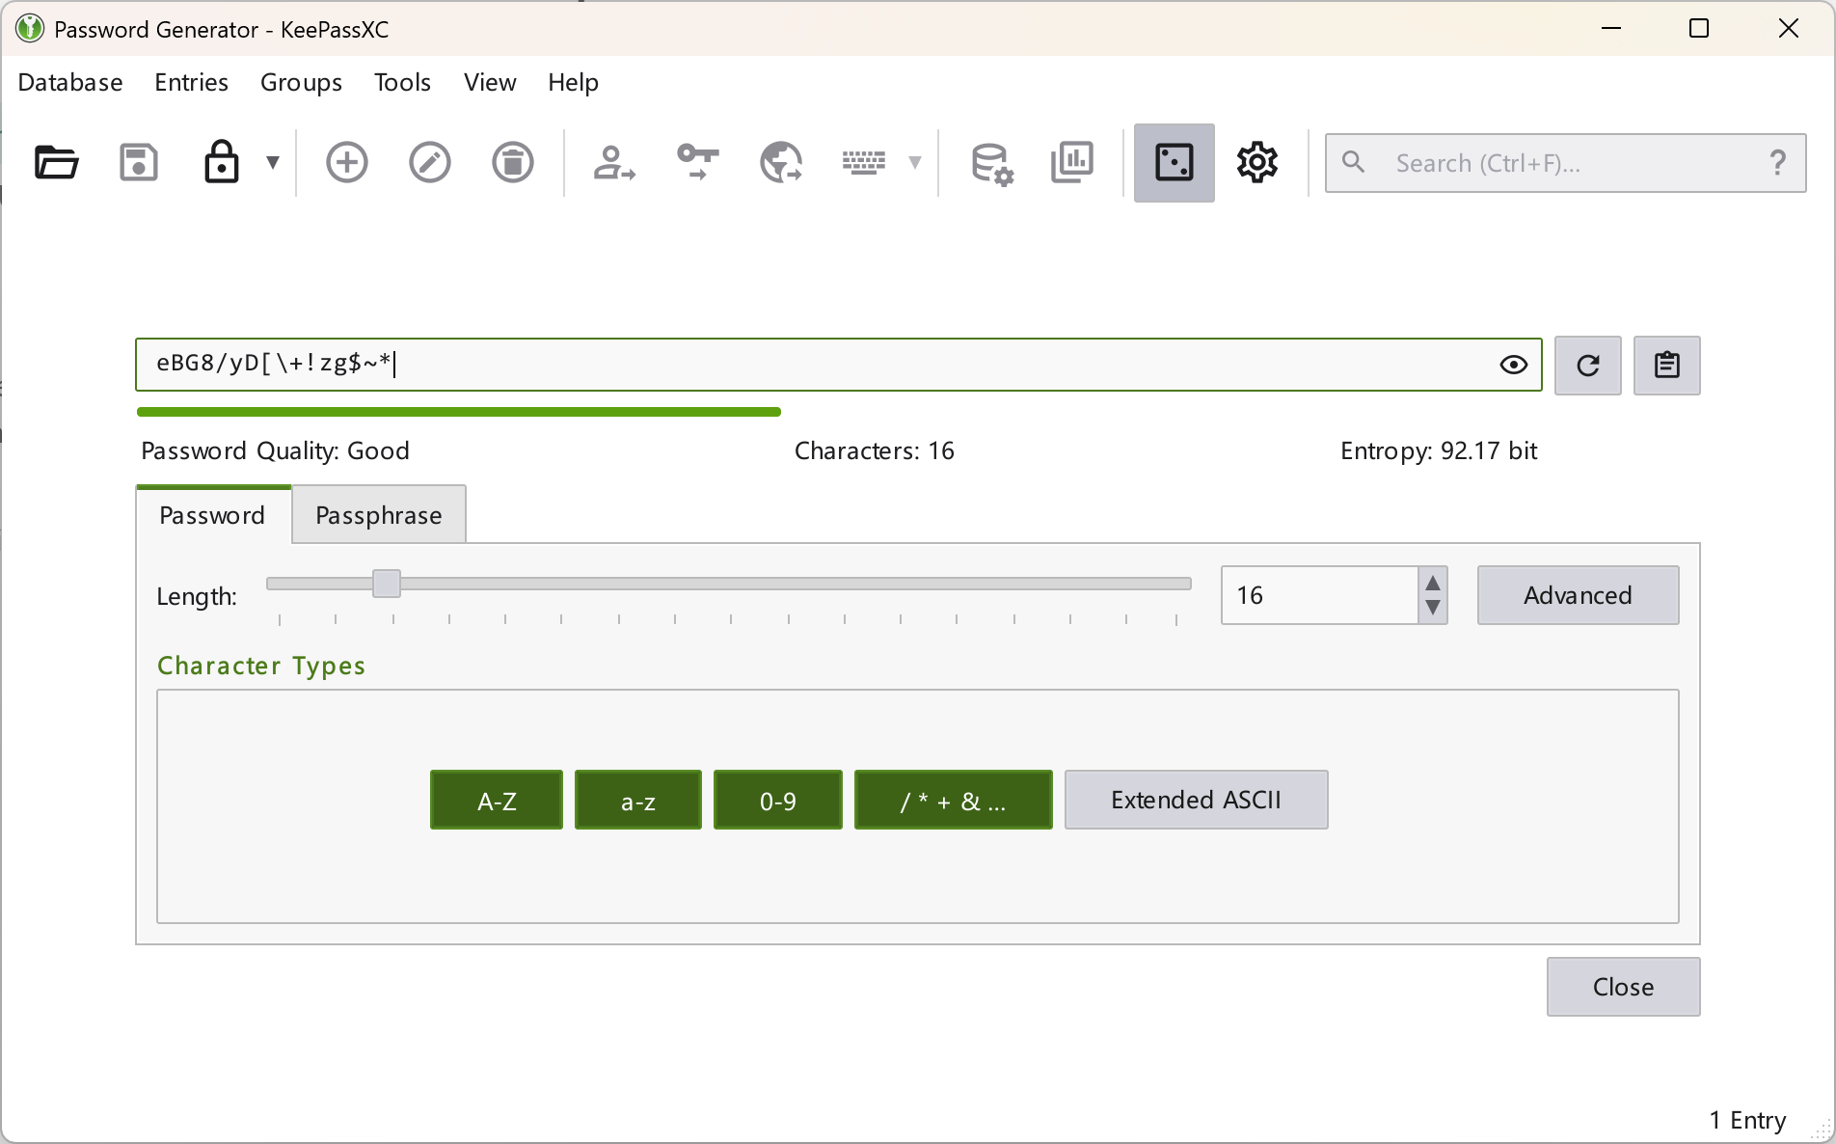
Task: Click the Close button
Action: pos(1624,987)
